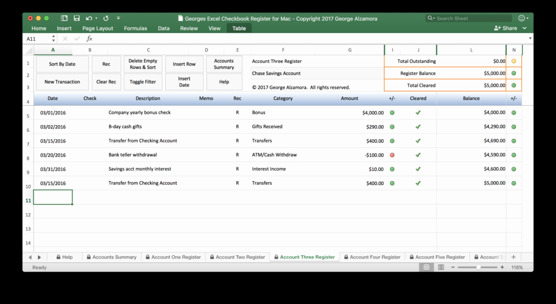Click green dot for $4,000.00 Bonus amount
The height and width of the screenshot is (304, 556).
click(x=392, y=113)
